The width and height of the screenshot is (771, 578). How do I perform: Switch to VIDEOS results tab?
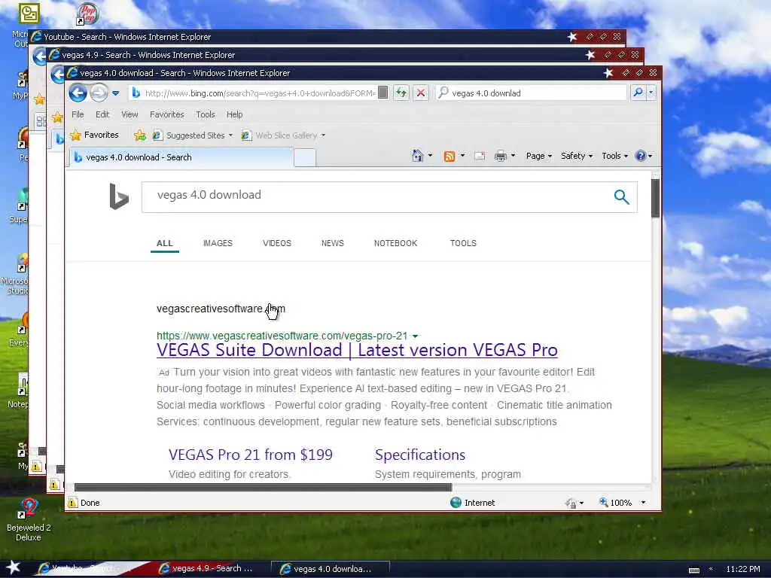pos(277,243)
